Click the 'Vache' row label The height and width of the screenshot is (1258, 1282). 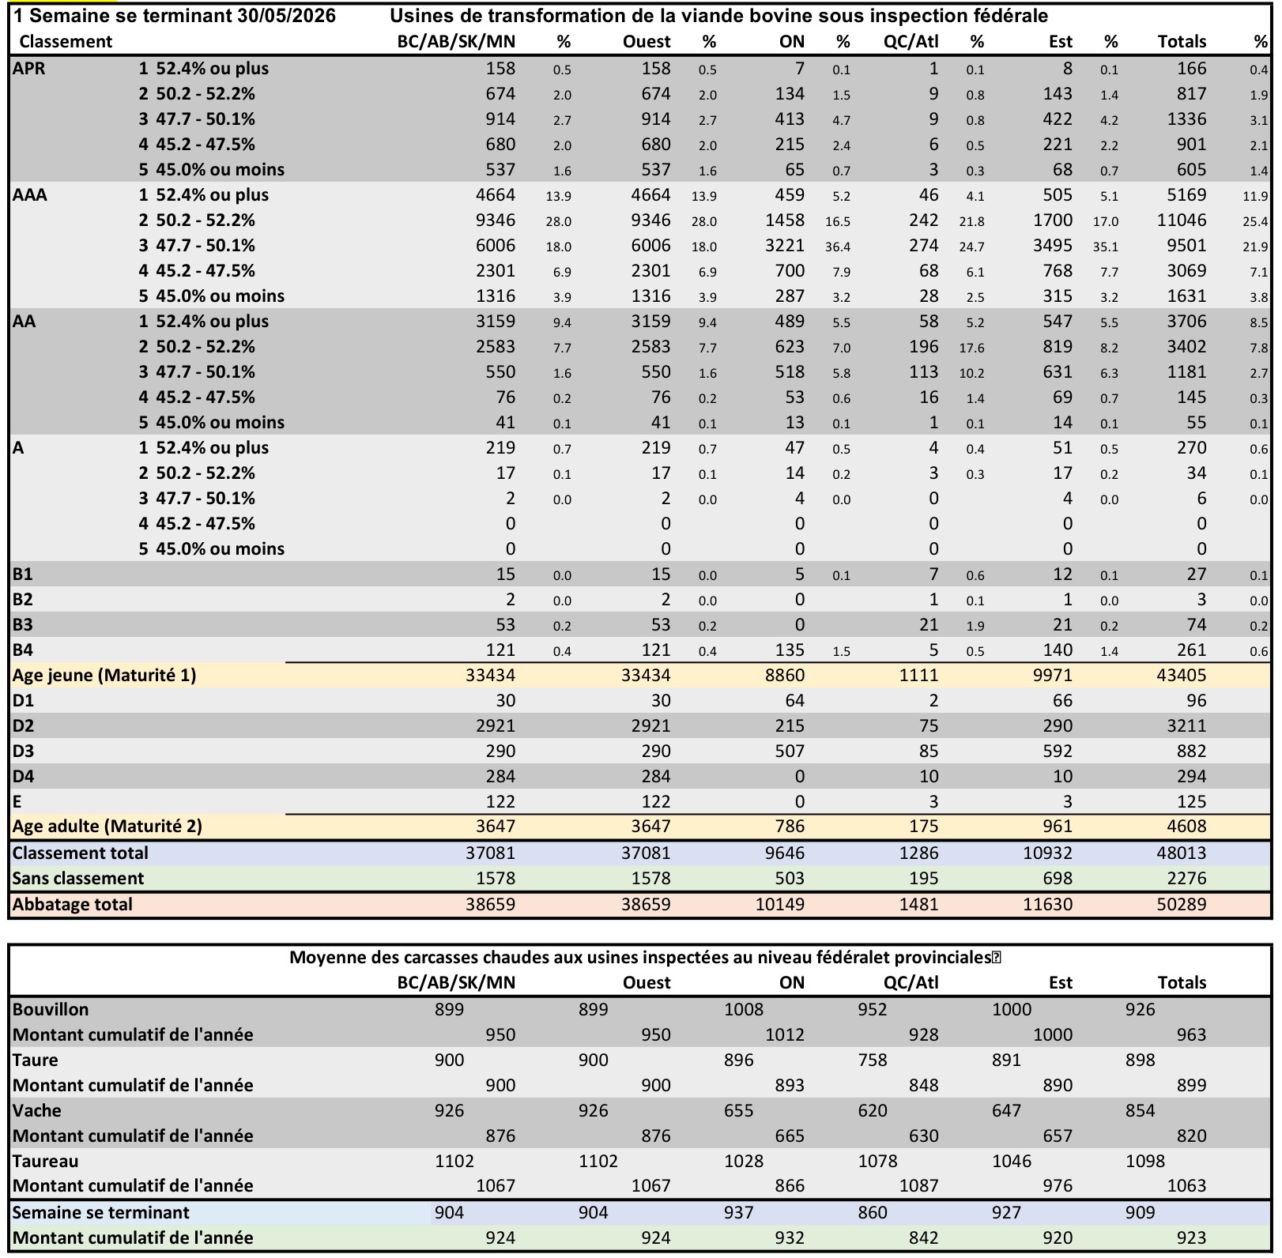click(36, 1111)
